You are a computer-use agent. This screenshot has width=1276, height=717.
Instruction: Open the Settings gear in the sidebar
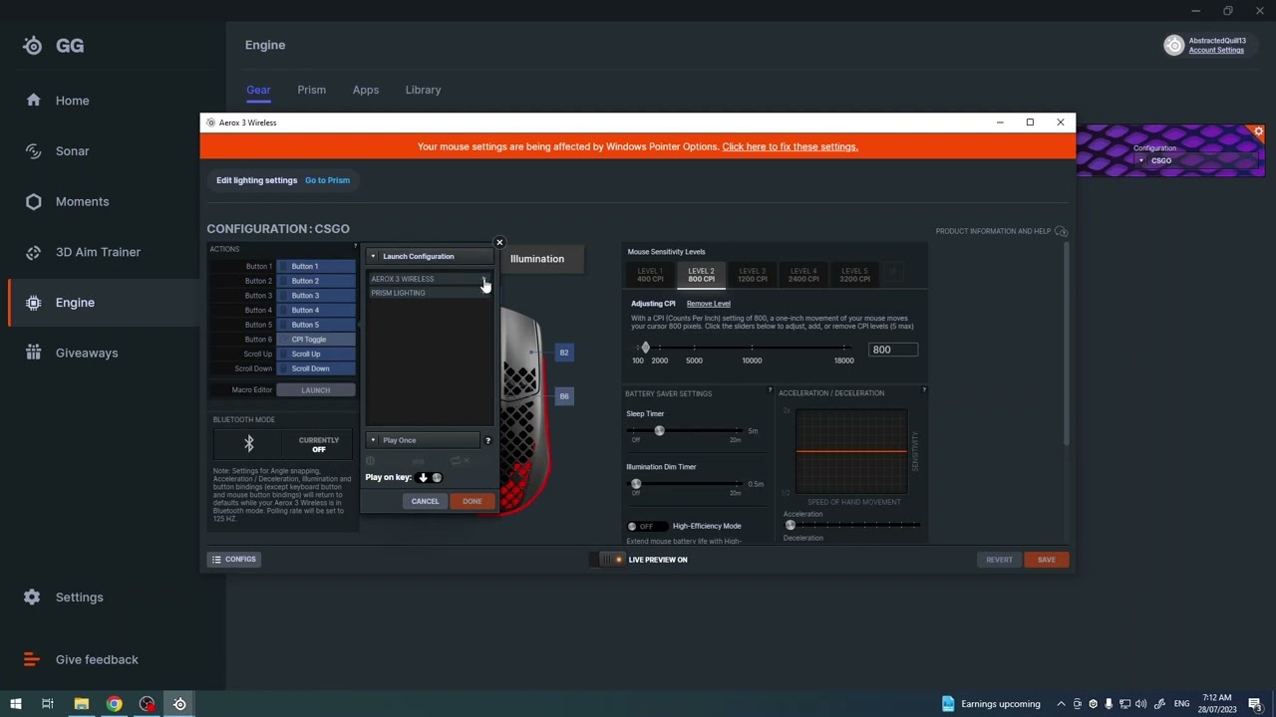(x=33, y=597)
